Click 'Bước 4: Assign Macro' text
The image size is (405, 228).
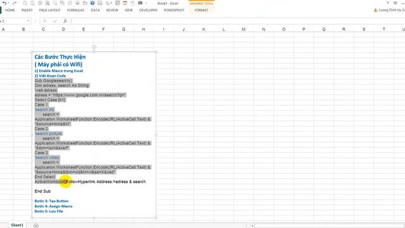53,206
